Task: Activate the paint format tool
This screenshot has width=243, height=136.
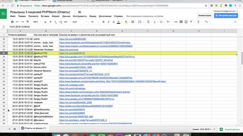Action: (28, 22)
